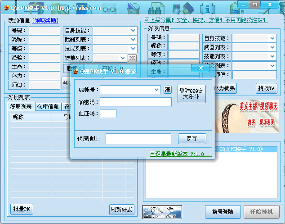Click the 已经是最新版本 V:1.0 link
The height and width of the screenshot is (224, 285).
(181, 154)
